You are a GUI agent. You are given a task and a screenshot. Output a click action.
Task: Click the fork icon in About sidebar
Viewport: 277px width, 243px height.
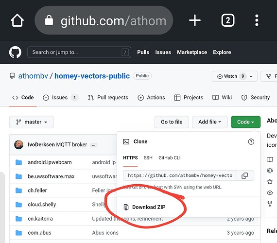click(x=270, y=204)
